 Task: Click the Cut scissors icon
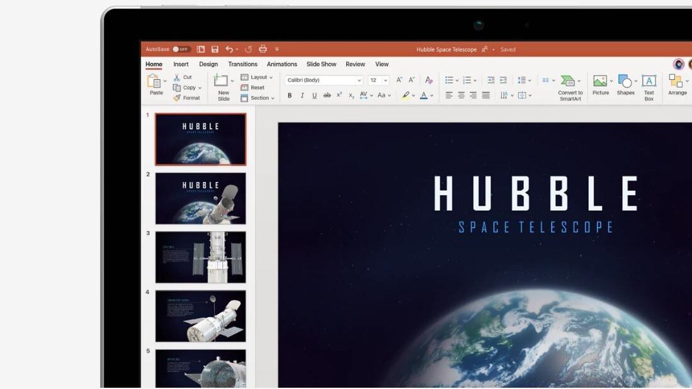pyautogui.click(x=177, y=77)
